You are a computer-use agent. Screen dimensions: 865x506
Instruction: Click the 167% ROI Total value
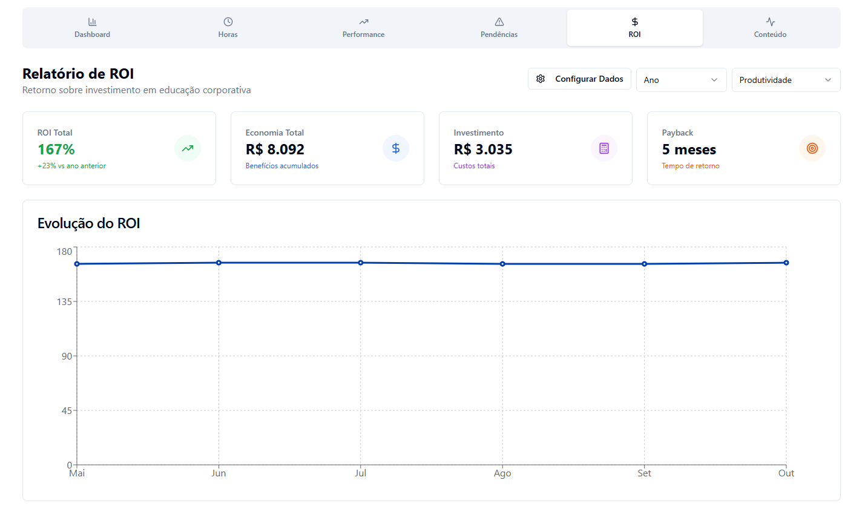(56, 149)
